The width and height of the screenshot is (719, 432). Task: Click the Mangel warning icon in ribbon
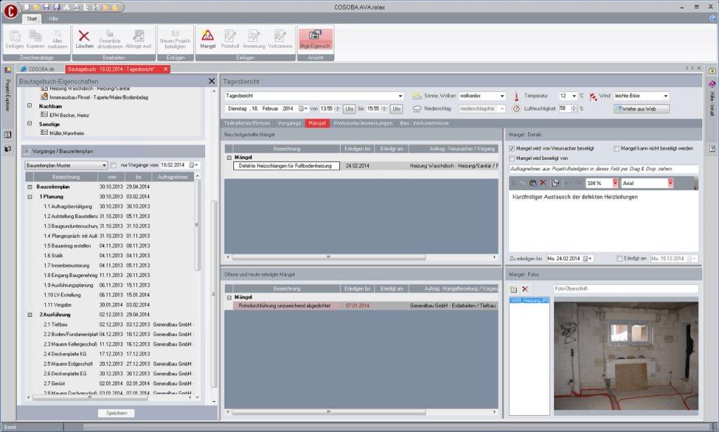pos(207,36)
